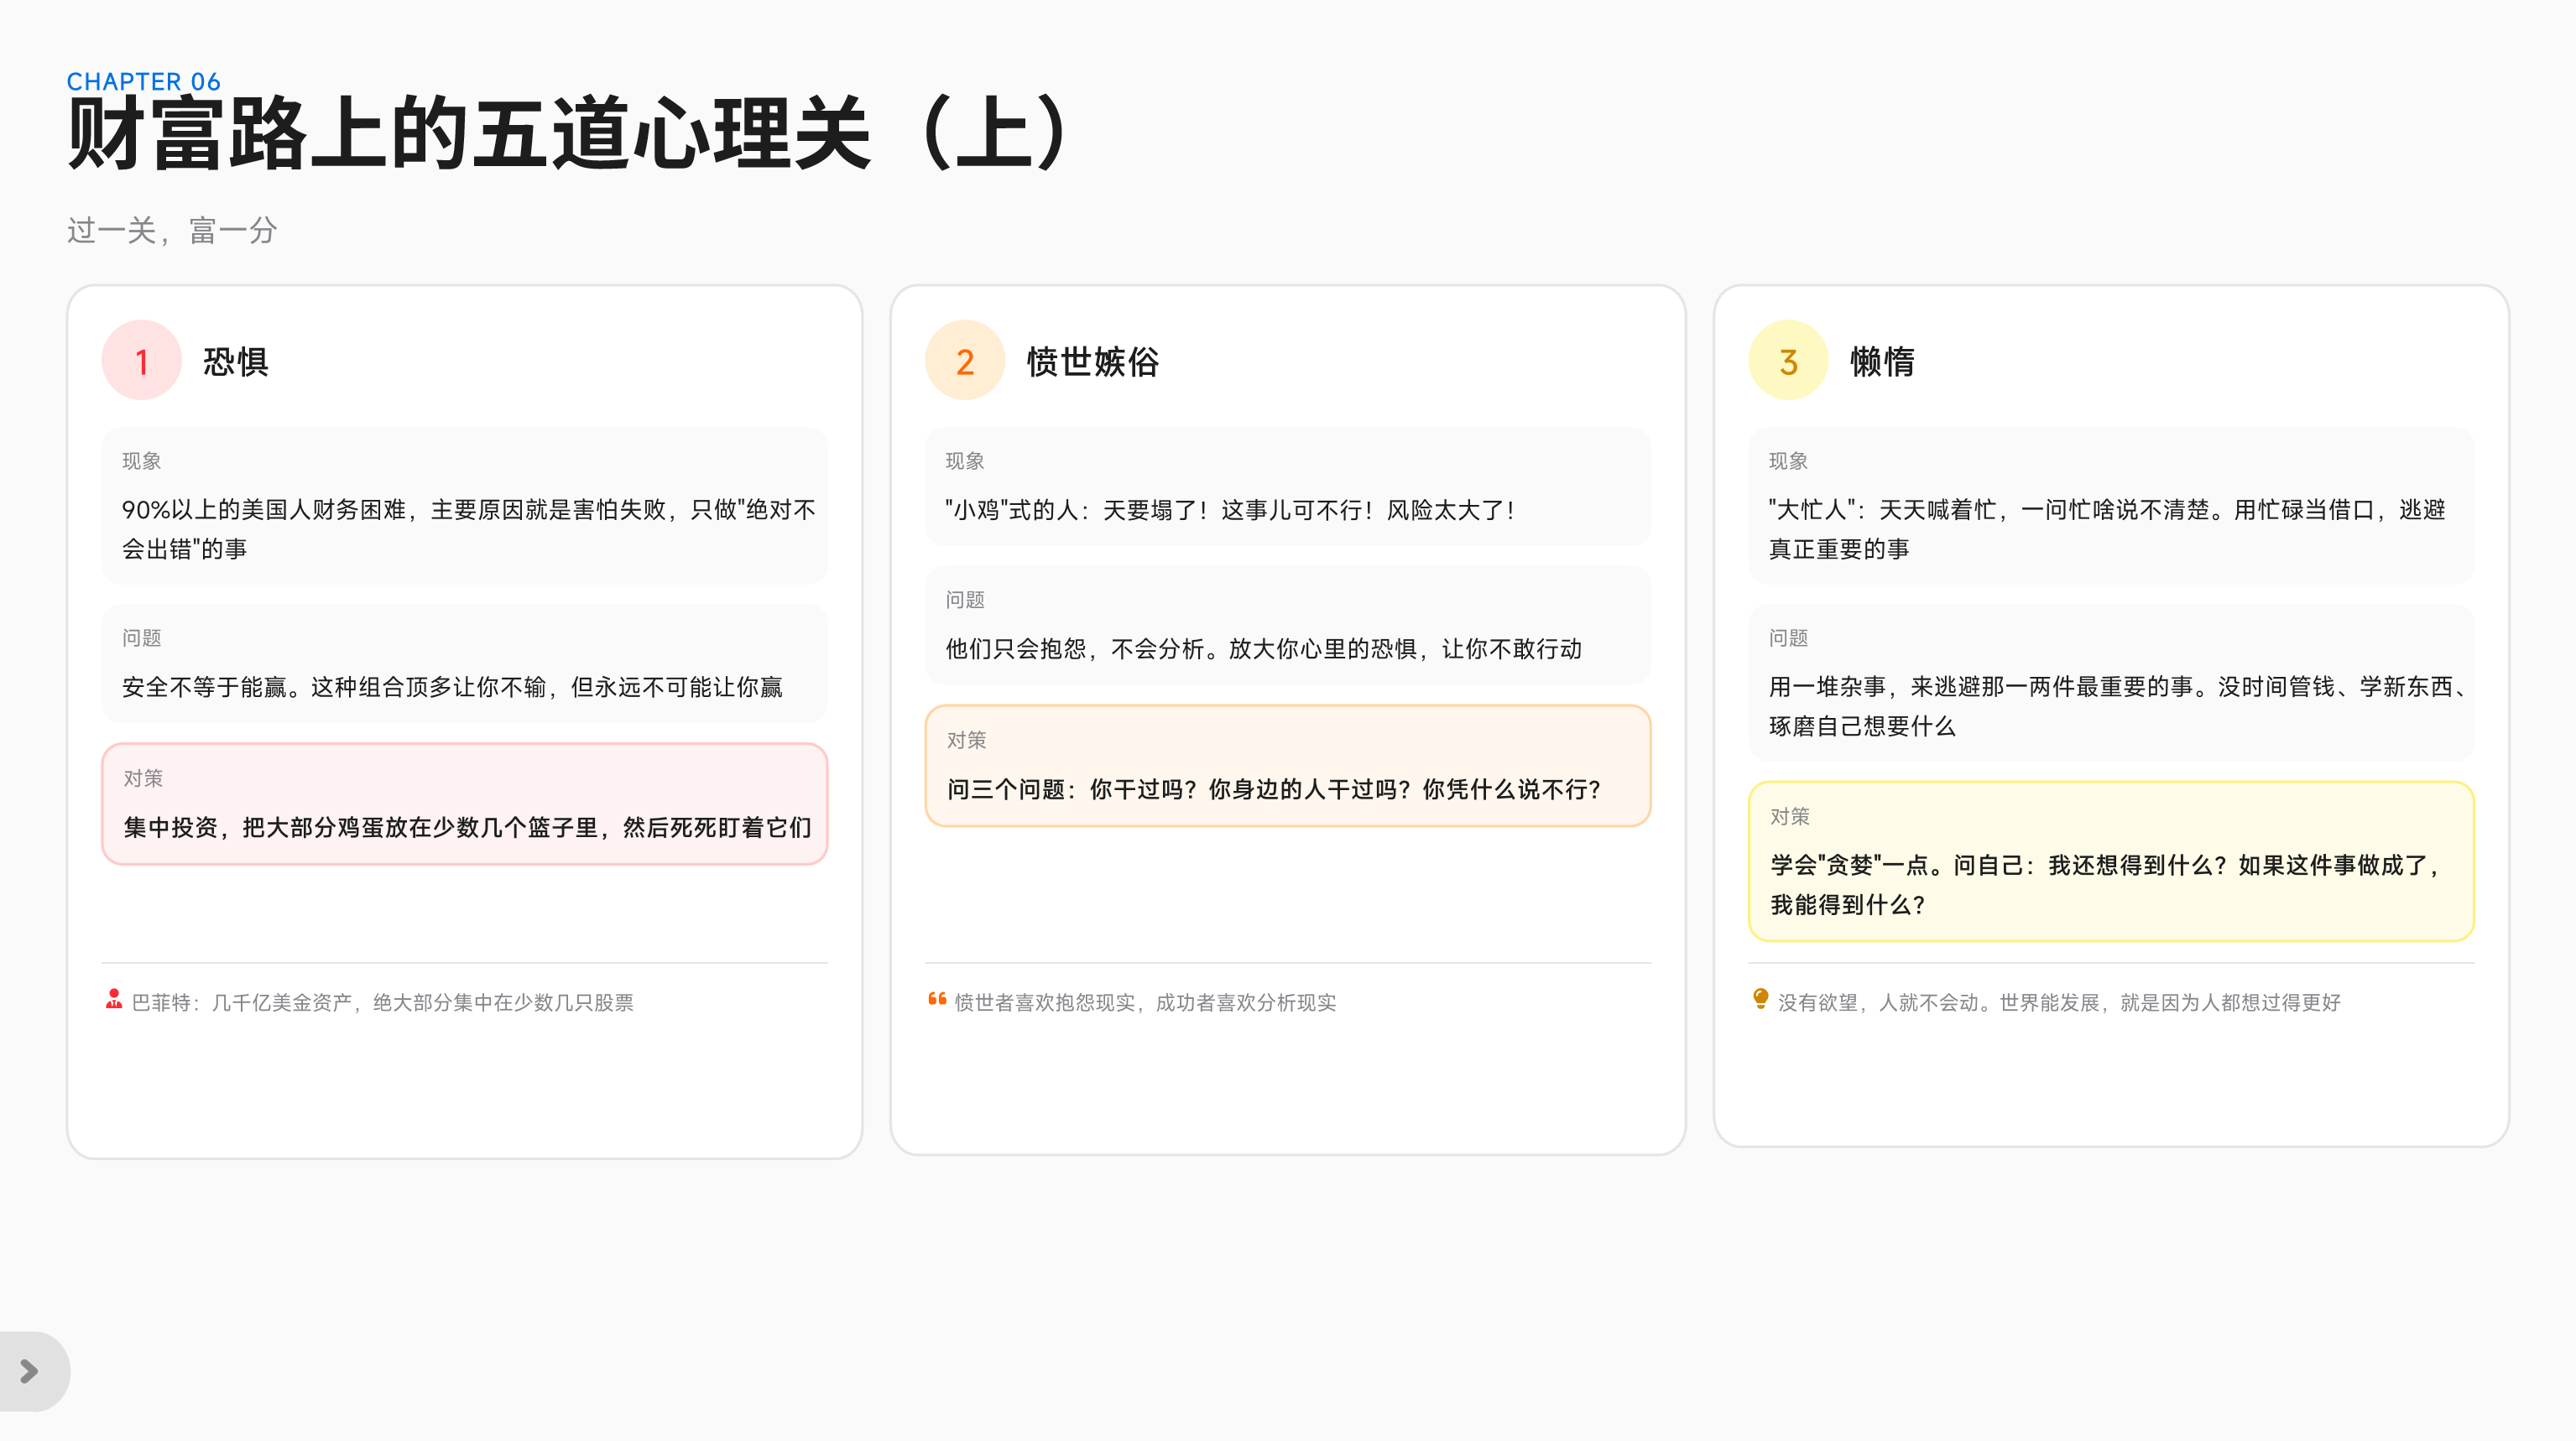Click the yellow number 3 circle badge
2576x1441 pixels.
click(x=1788, y=361)
